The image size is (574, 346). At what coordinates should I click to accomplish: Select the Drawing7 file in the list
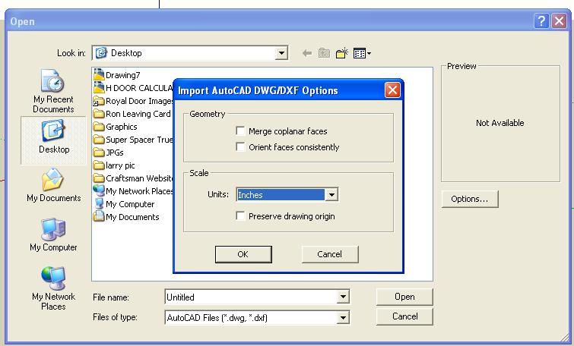point(117,75)
